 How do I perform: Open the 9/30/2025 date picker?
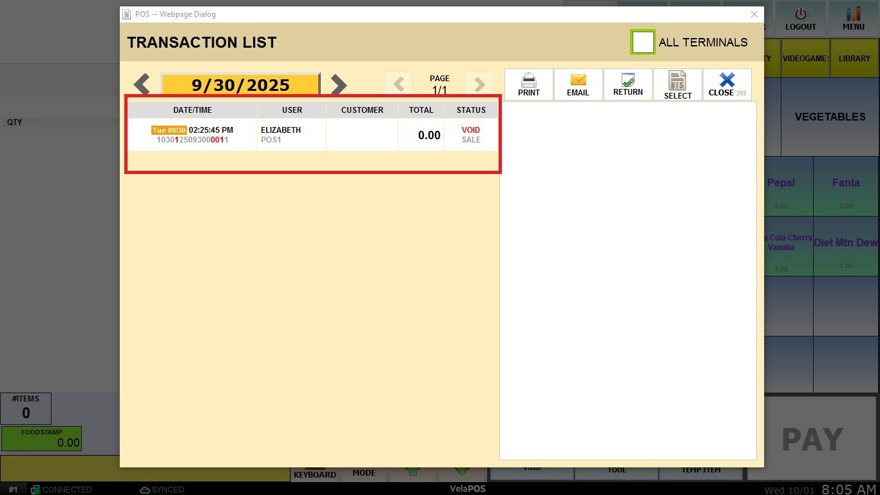coord(240,85)
